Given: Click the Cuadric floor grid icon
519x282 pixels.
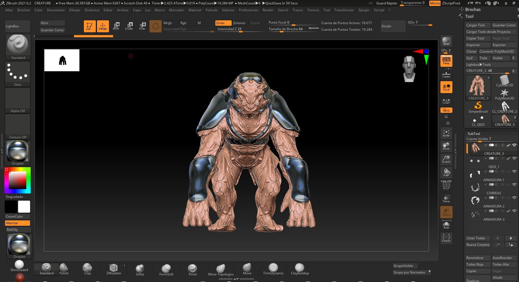Looking at the screenshot, I should [446, 74].
